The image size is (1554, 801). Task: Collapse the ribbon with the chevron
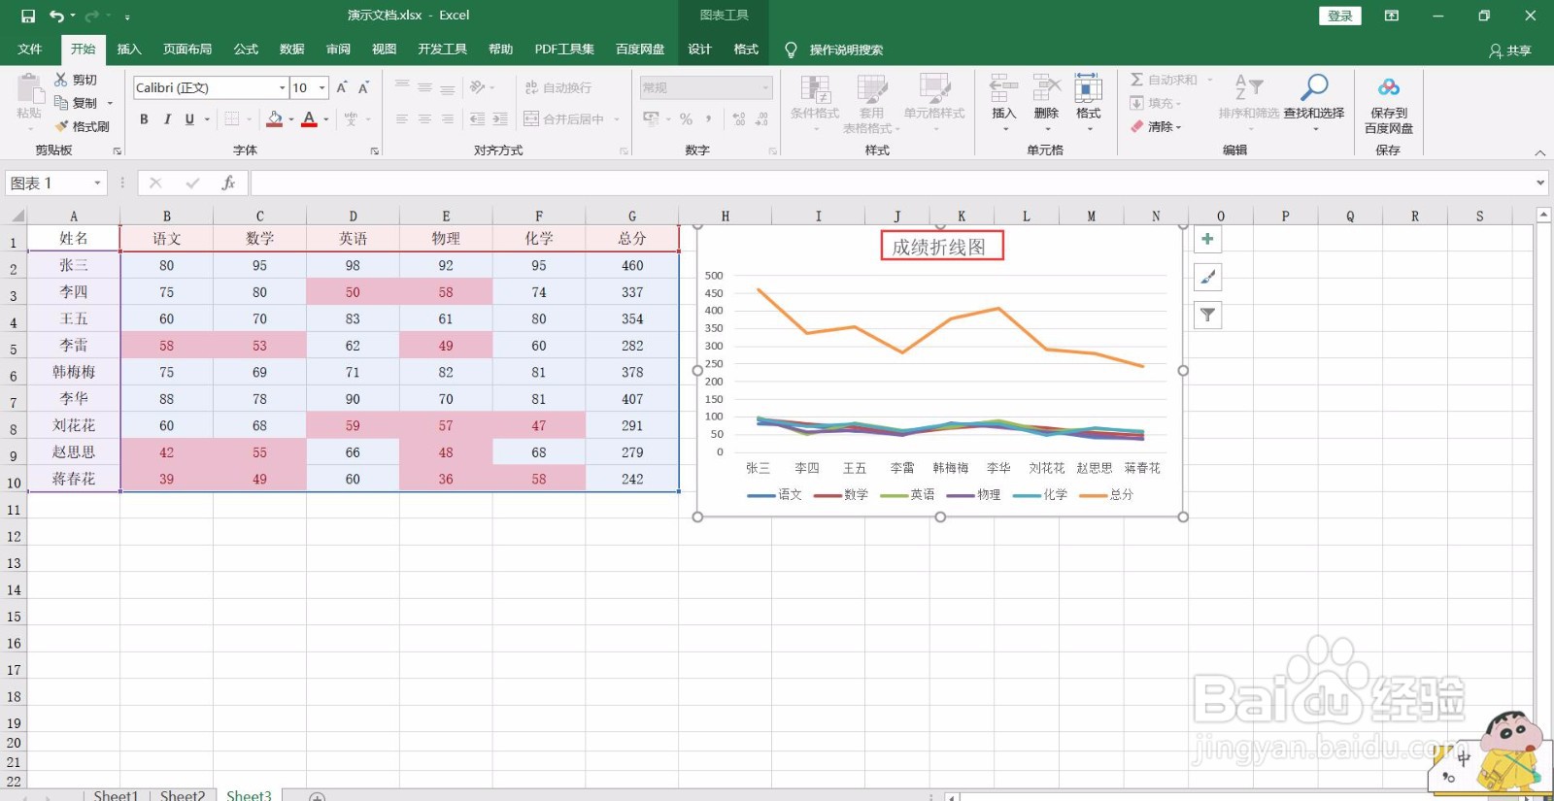tap(1539, 152)
